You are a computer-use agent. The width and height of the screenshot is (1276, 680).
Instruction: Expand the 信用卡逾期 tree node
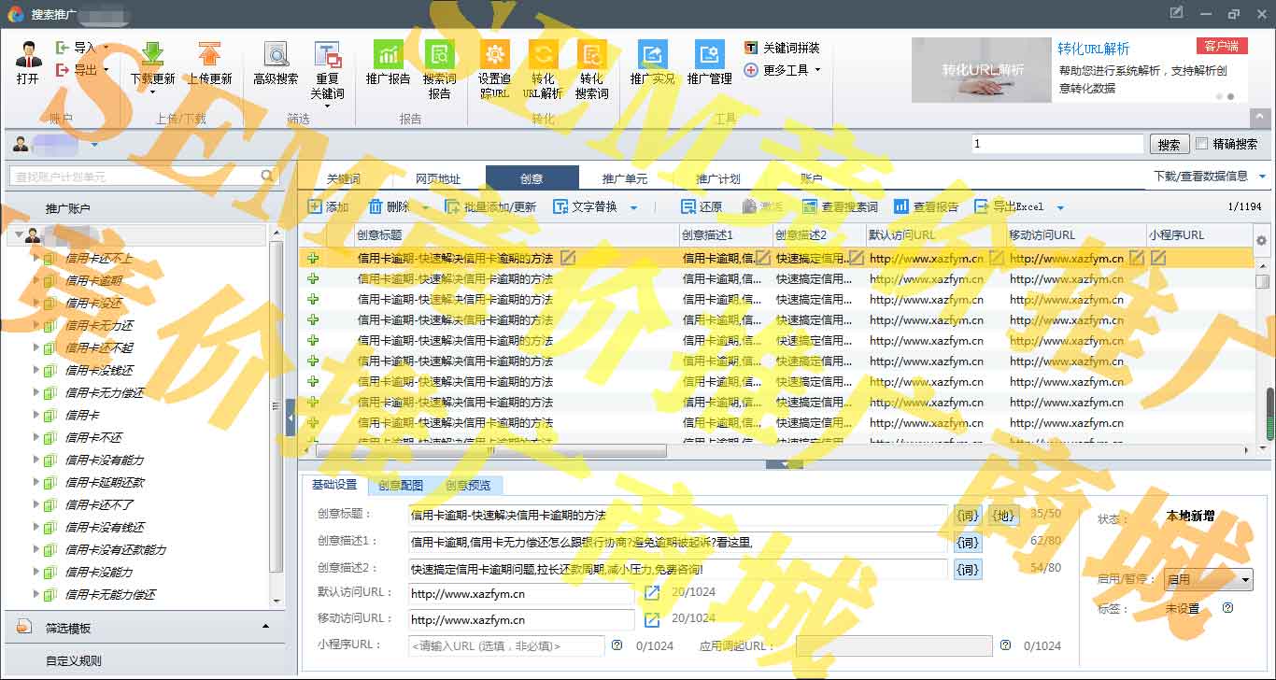click(36, 280)
